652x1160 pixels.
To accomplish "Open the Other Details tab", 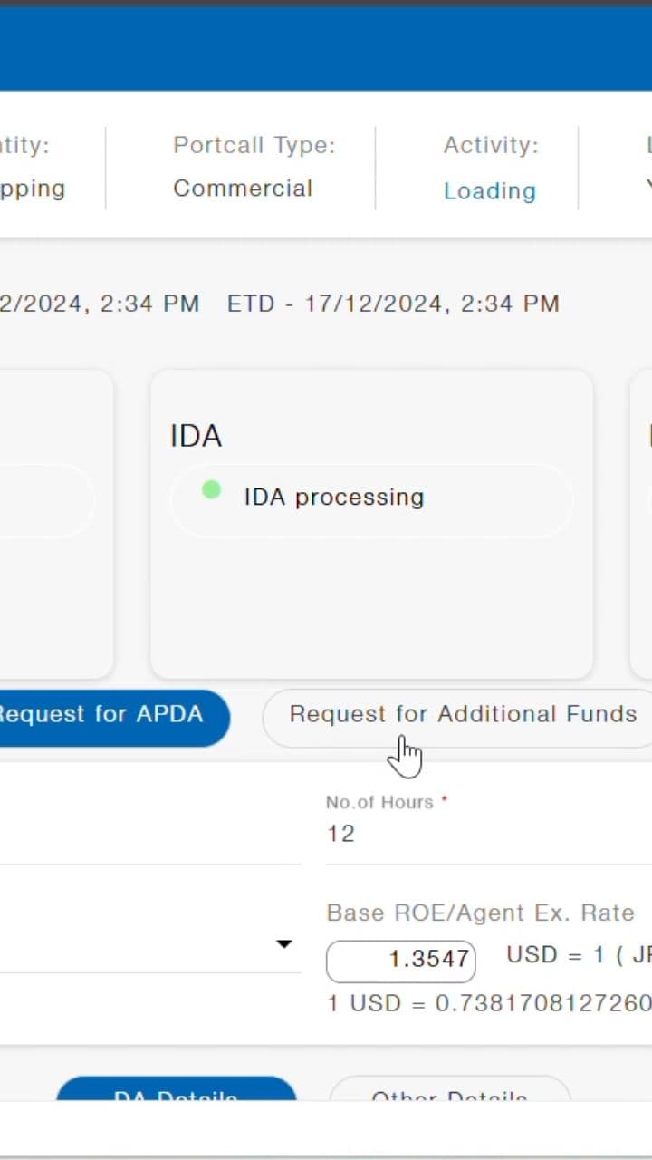I will point(449,1097).
